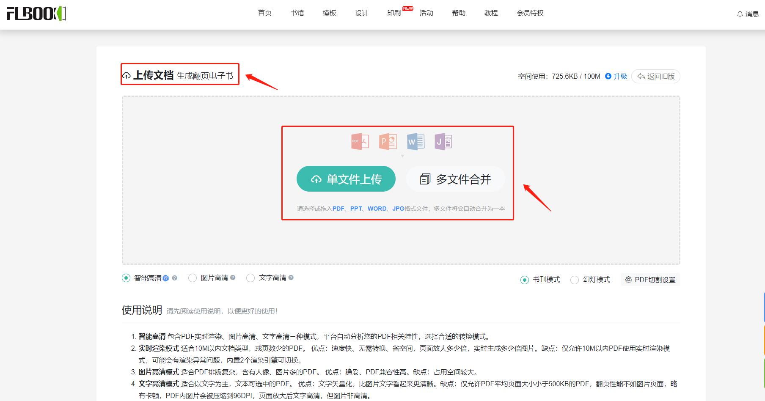Click help icon next to 智能高清

[x=174, y=278]
